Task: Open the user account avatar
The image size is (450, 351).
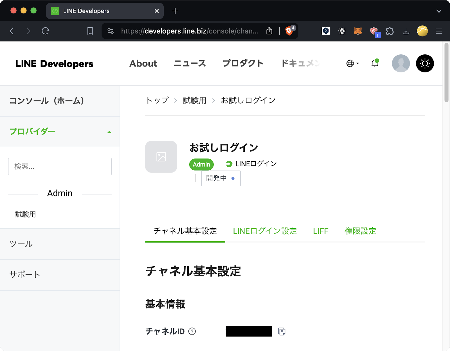Action: click(401, 63)
